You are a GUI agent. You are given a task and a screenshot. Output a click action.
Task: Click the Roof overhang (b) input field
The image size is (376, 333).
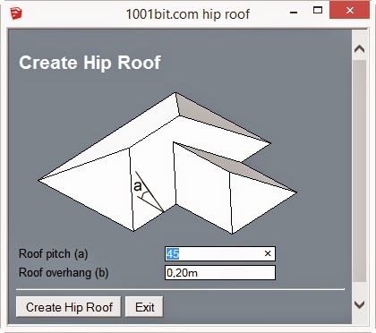[x=220, y=273]
